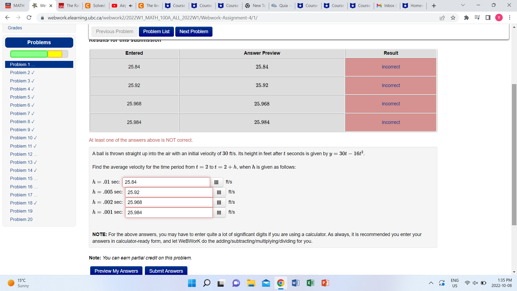
Task: Click inside the 25.84 answer field
Action: 166,182
